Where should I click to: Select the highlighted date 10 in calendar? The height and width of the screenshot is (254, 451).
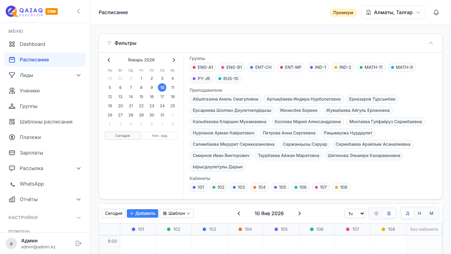[x=162, y=87]
